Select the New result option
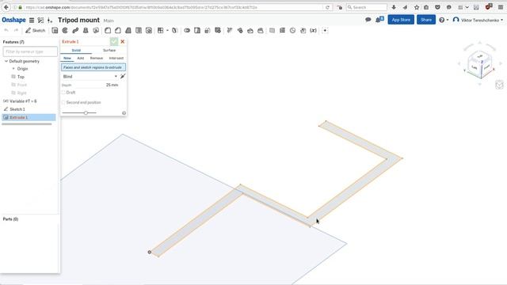507x285 pixels. click(x=67, y=58)
